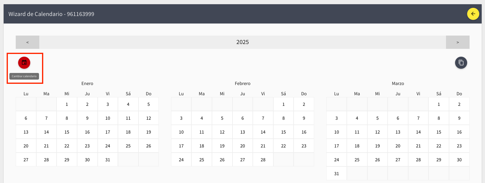The height and width of the screenshot is (183, 485).
Task: Select day 14 in Febrero
Action: coord(263,132)
